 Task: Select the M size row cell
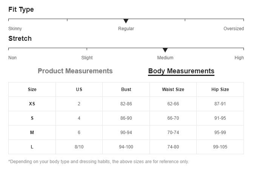(32, 133)
